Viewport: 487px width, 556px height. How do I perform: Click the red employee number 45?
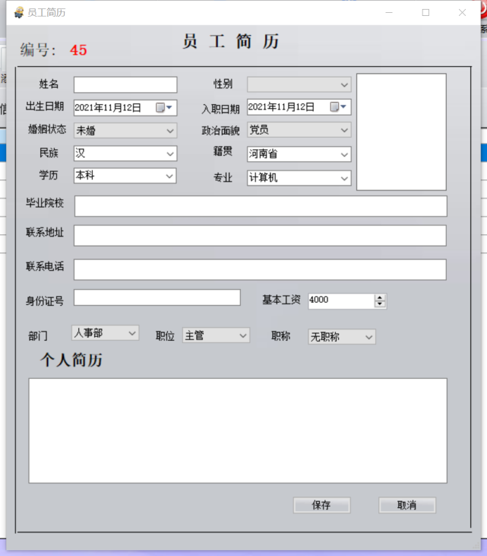tap(78, 50)
